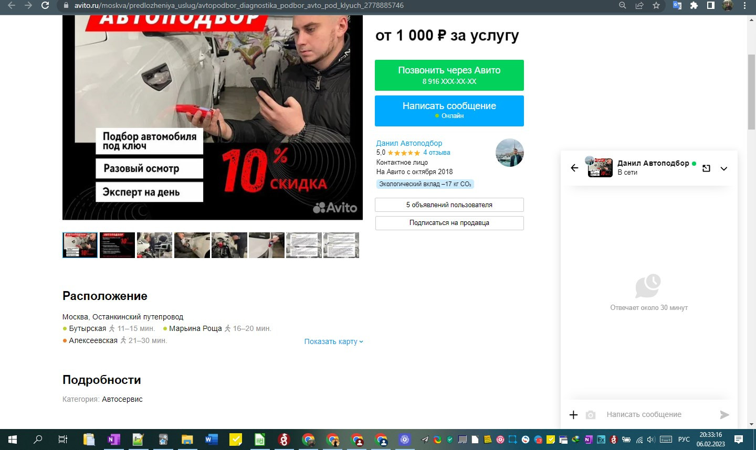This screenshot has height=450, width=756.
Task: Open Chrome three-dot menu
Action: pyautogui.click(x=745, y=5)
